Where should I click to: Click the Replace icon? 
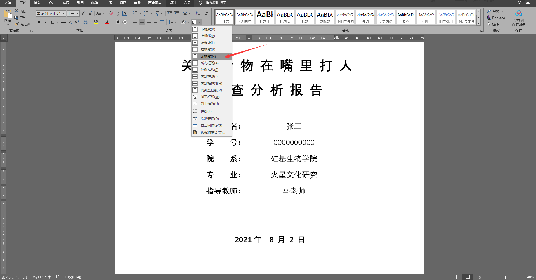(489, 18)
